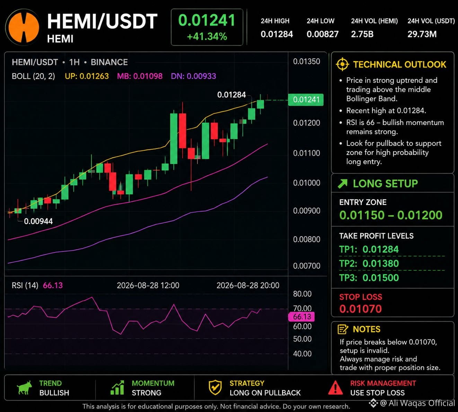Image resolution: width=458 pixels, height=412 pixels.
Task: Click the middle band value MB: 0.01098
Action: click(140, 76)
